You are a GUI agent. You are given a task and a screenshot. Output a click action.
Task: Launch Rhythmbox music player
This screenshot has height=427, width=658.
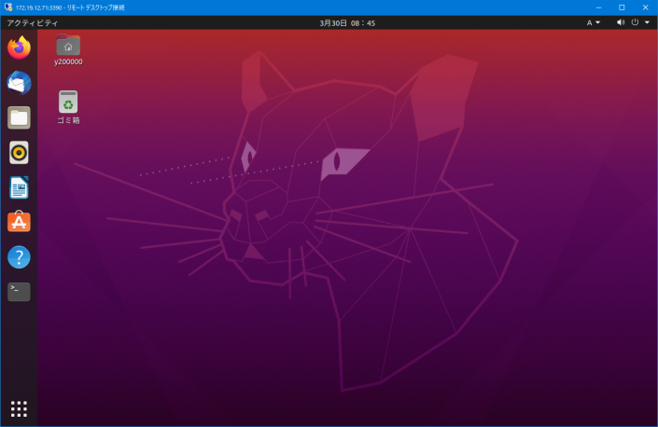coord(19,152)
